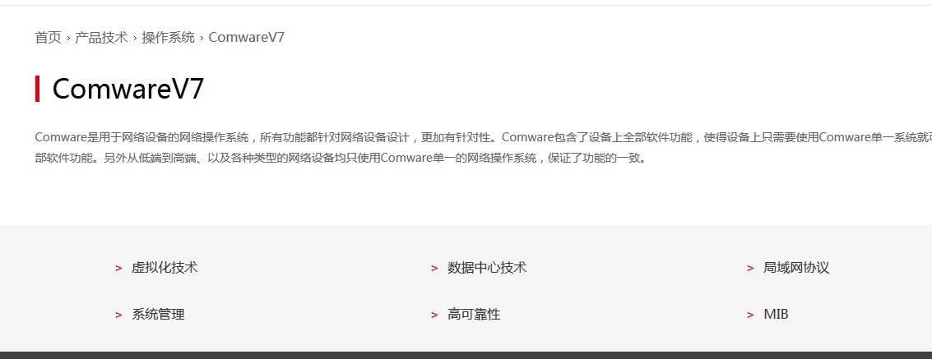Image resolution: width=932 pixels, height=359 pixels.
Task: Click the red arrow beside 局域网协议
Action: [x=750, y=268]
